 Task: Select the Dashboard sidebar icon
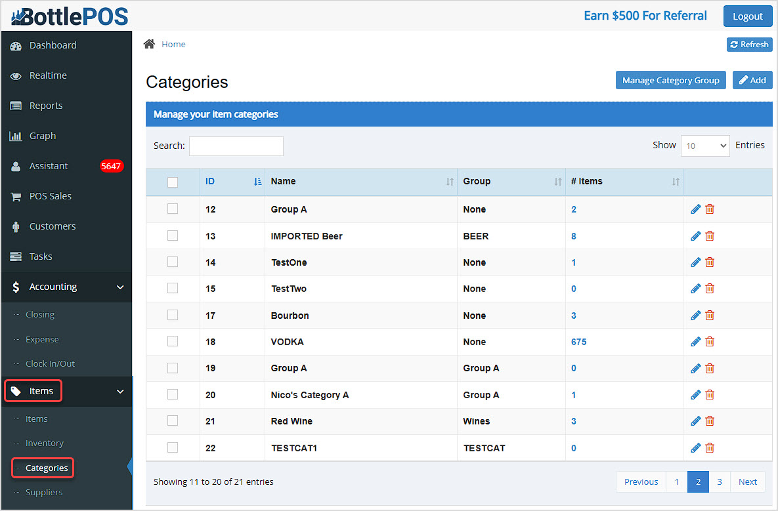tap(16, 45)
